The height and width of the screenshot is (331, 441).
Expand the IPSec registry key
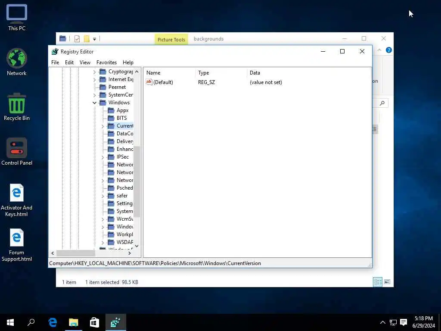tap(103, 157)
